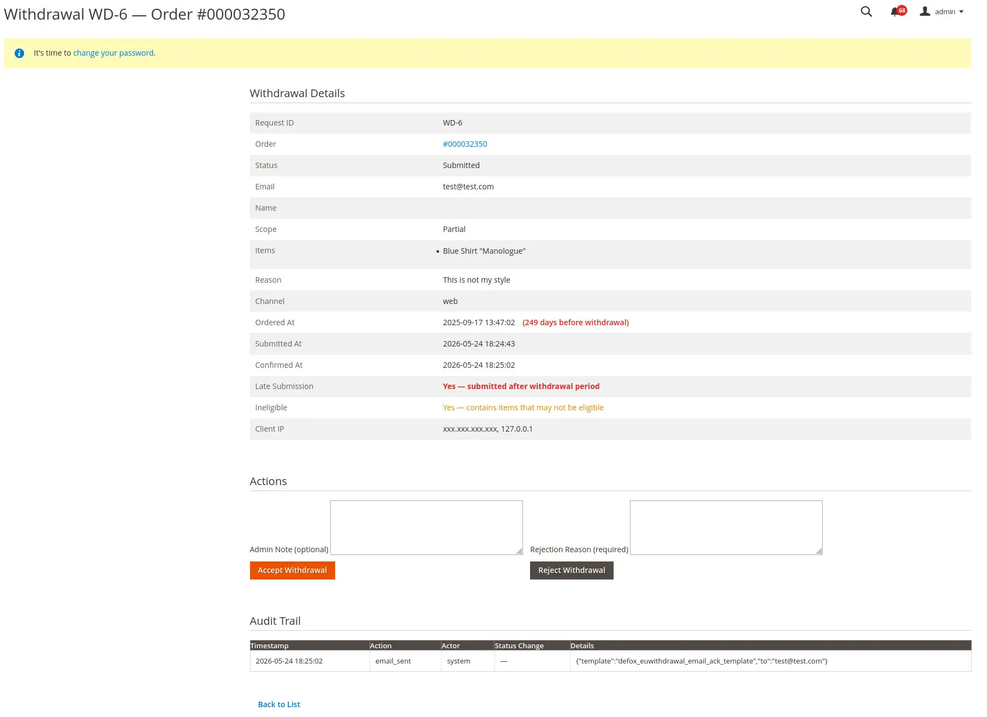Click the Actions section heading
The width and height of the screenshot is (987, 717).
click(x=268, y=481)
